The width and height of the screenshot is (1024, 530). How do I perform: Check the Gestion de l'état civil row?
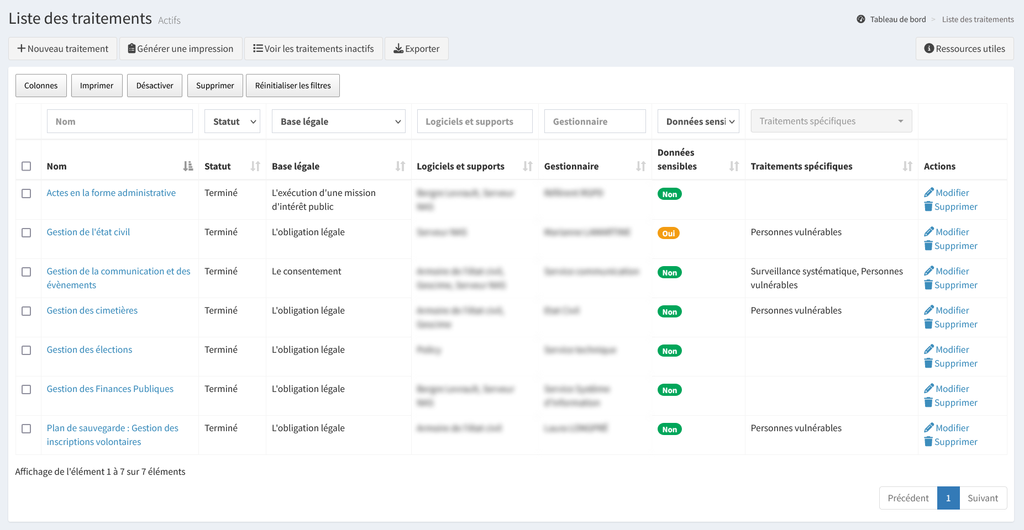pos(26,232)
